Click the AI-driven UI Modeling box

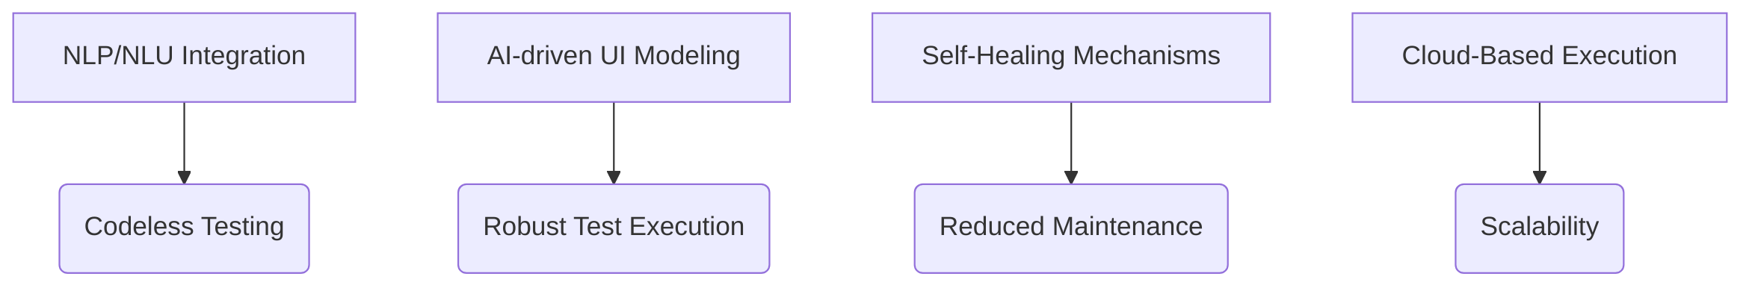tap(614, 57)
